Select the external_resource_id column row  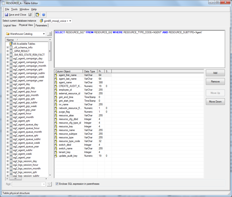pyautogui.click(x=83, y=93)
